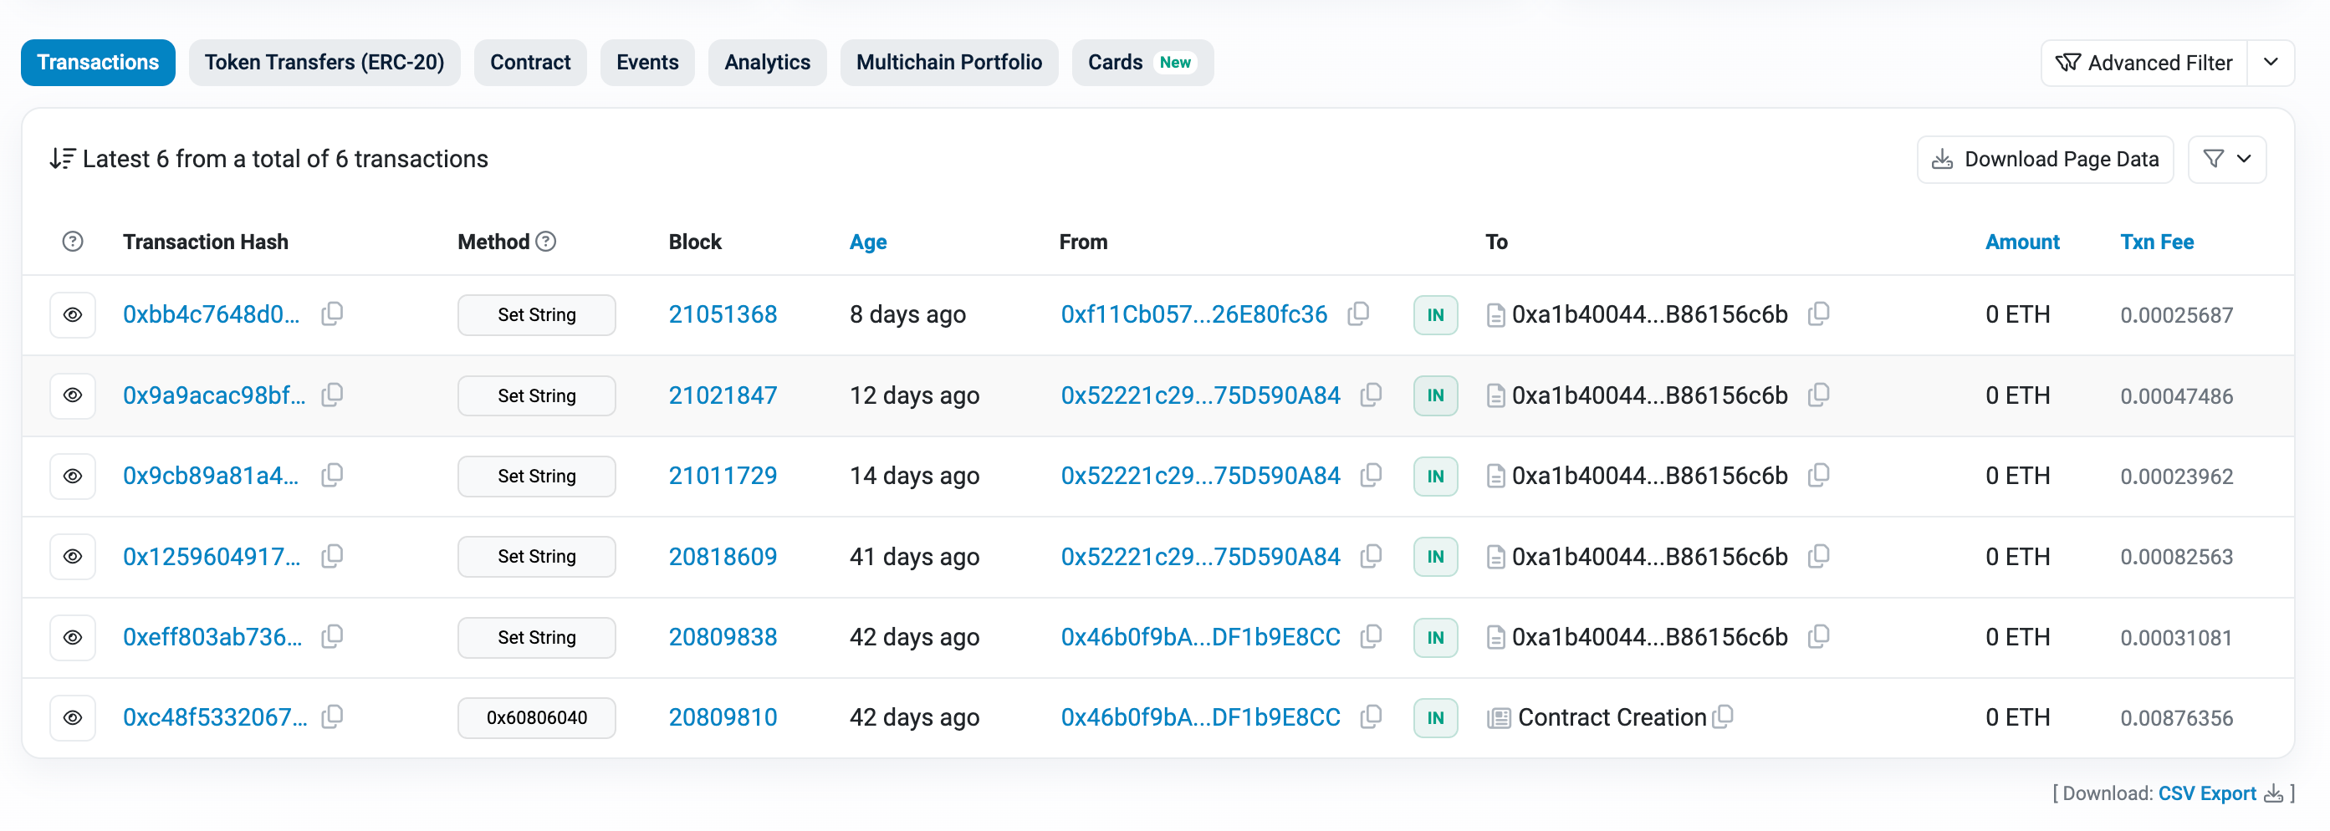The width and height of the screenshot is (2330, 831).
Task: Open the funnel filter dropdown
Action: (2227, 159)
